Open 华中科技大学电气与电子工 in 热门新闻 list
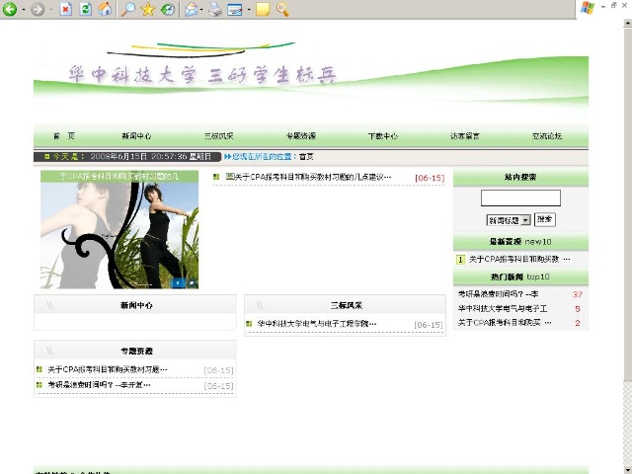 pos(503,309)
